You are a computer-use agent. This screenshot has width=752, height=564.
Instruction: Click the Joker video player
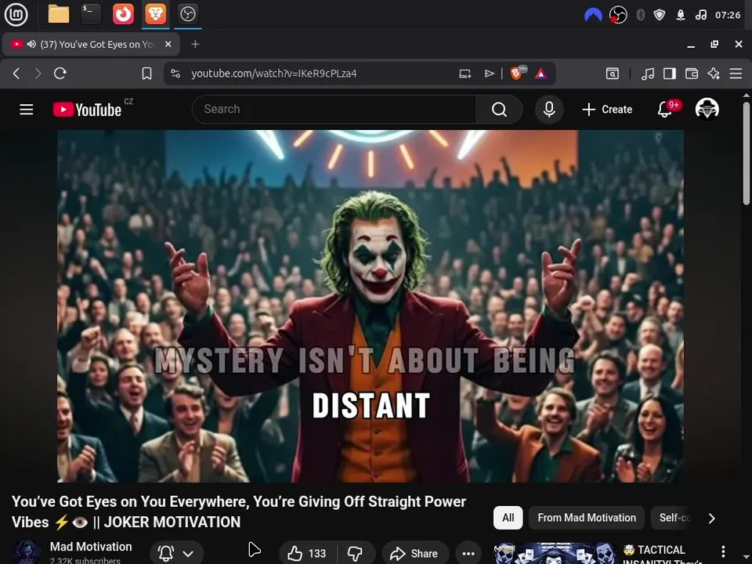371,306
